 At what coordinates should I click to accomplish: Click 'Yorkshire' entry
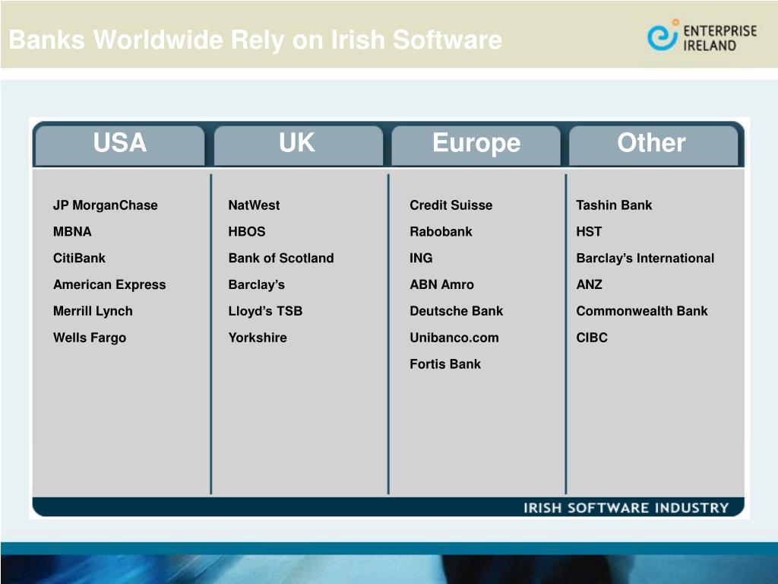(258, 338)
